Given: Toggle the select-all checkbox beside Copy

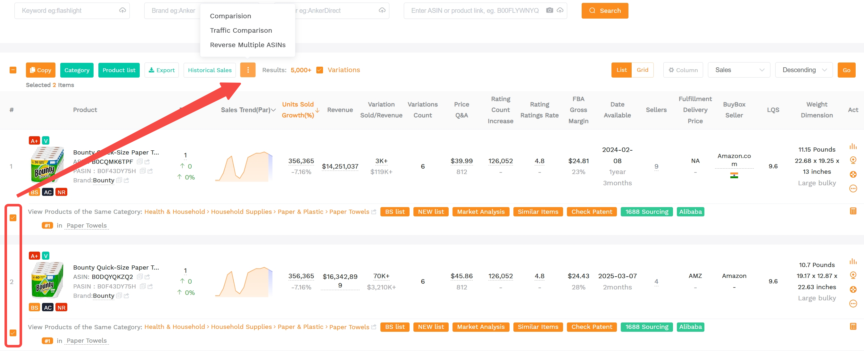Looking at the screenshot, I should point(13,70).
